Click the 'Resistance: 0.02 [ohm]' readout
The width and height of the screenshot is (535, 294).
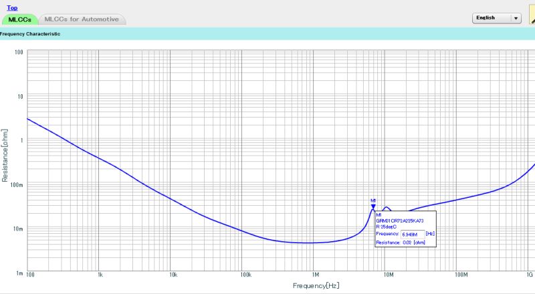[401, 243]
